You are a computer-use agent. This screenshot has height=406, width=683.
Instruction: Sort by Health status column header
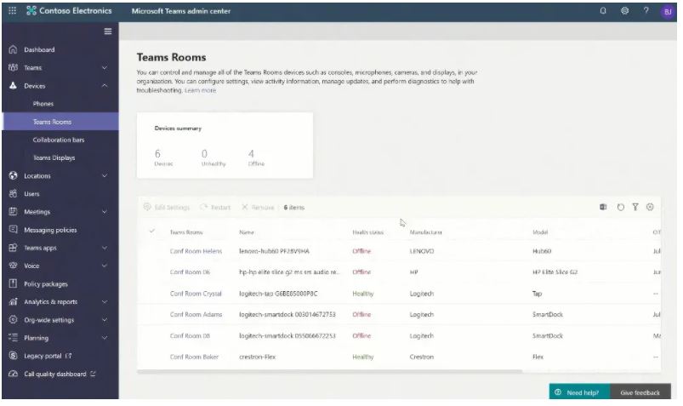(x=368, y=232)
